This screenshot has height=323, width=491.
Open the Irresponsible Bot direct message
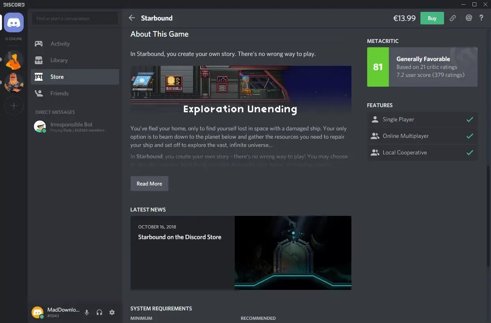tap(75, 126)
